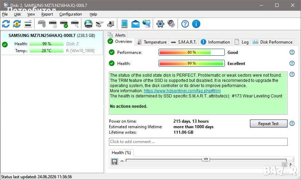Select the Health (%) graph tab
This screenshot has height=180, width=301.
[x=121, y=153]
